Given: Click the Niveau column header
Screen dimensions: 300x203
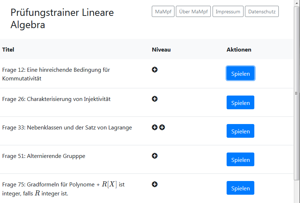Looking at the screenshot, I should coord(161,49).
